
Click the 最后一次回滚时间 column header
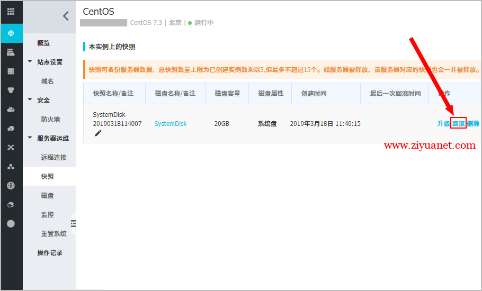pyautogui.click(x=395, y=94)
